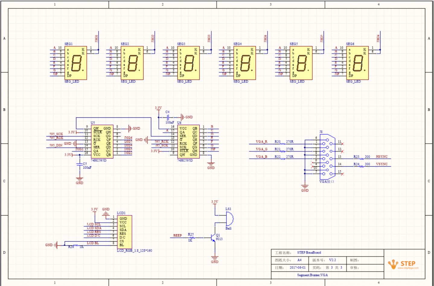Select the SEG3 seven-segment display symbol
Image resolution: width=434 pixels, height=286 pixels.
(188, 63)
